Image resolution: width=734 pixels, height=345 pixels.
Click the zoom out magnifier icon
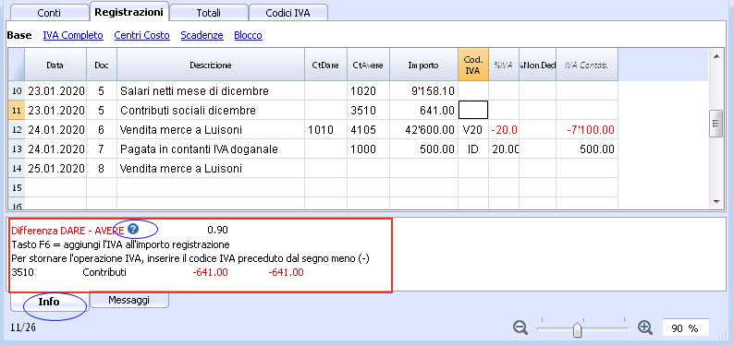(520, 327)
